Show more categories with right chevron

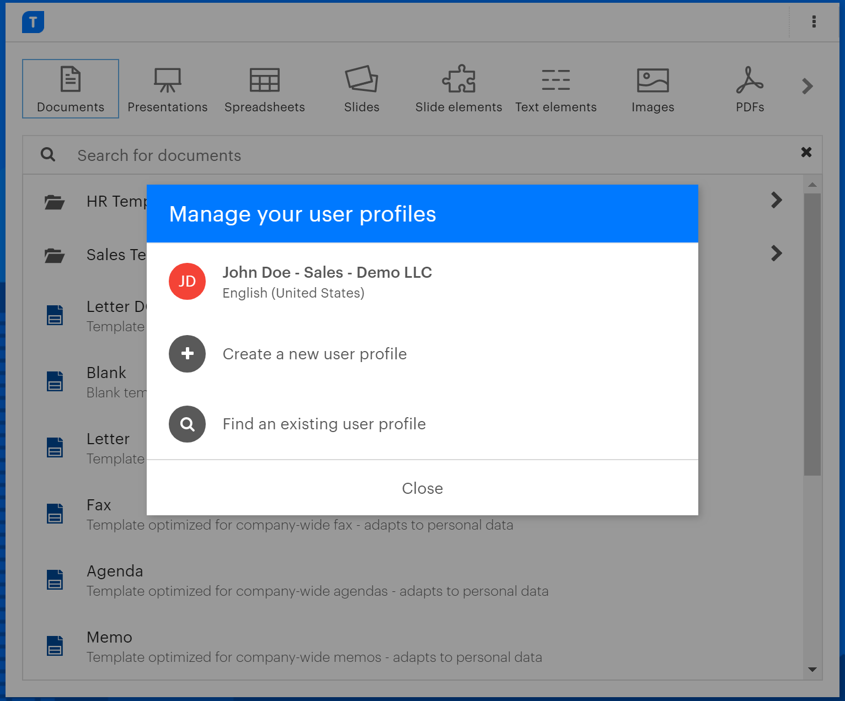807,86
